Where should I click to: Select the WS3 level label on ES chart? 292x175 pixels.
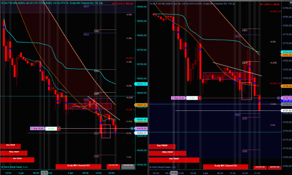(237, 115)
